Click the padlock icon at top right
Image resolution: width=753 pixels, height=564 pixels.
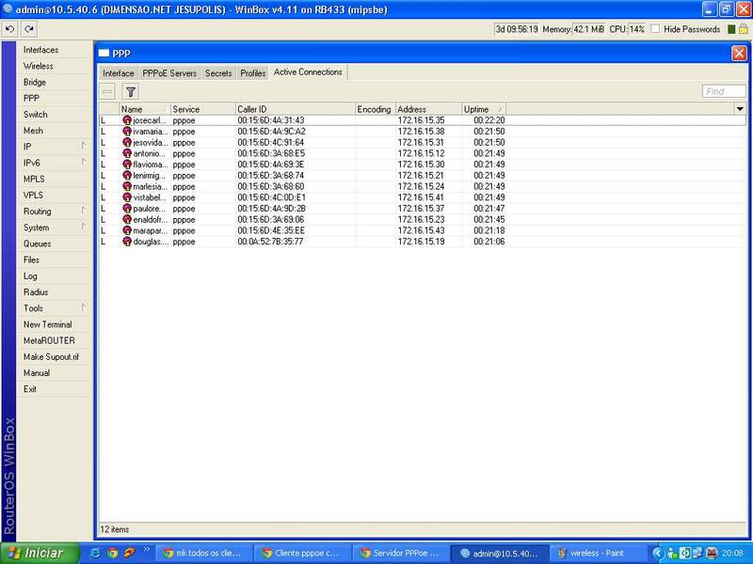[x=744, y=29]
